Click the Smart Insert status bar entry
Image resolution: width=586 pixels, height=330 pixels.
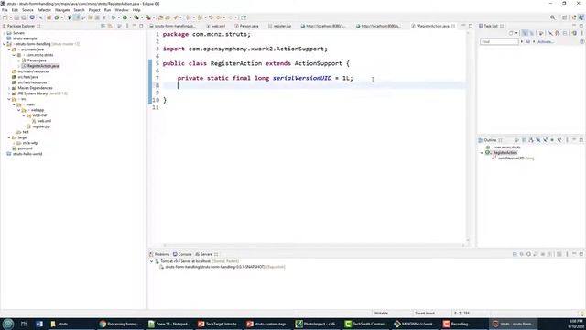pos(425,313)
